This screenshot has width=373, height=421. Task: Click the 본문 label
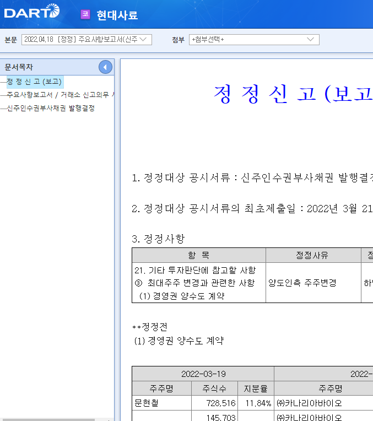[11, 40]
